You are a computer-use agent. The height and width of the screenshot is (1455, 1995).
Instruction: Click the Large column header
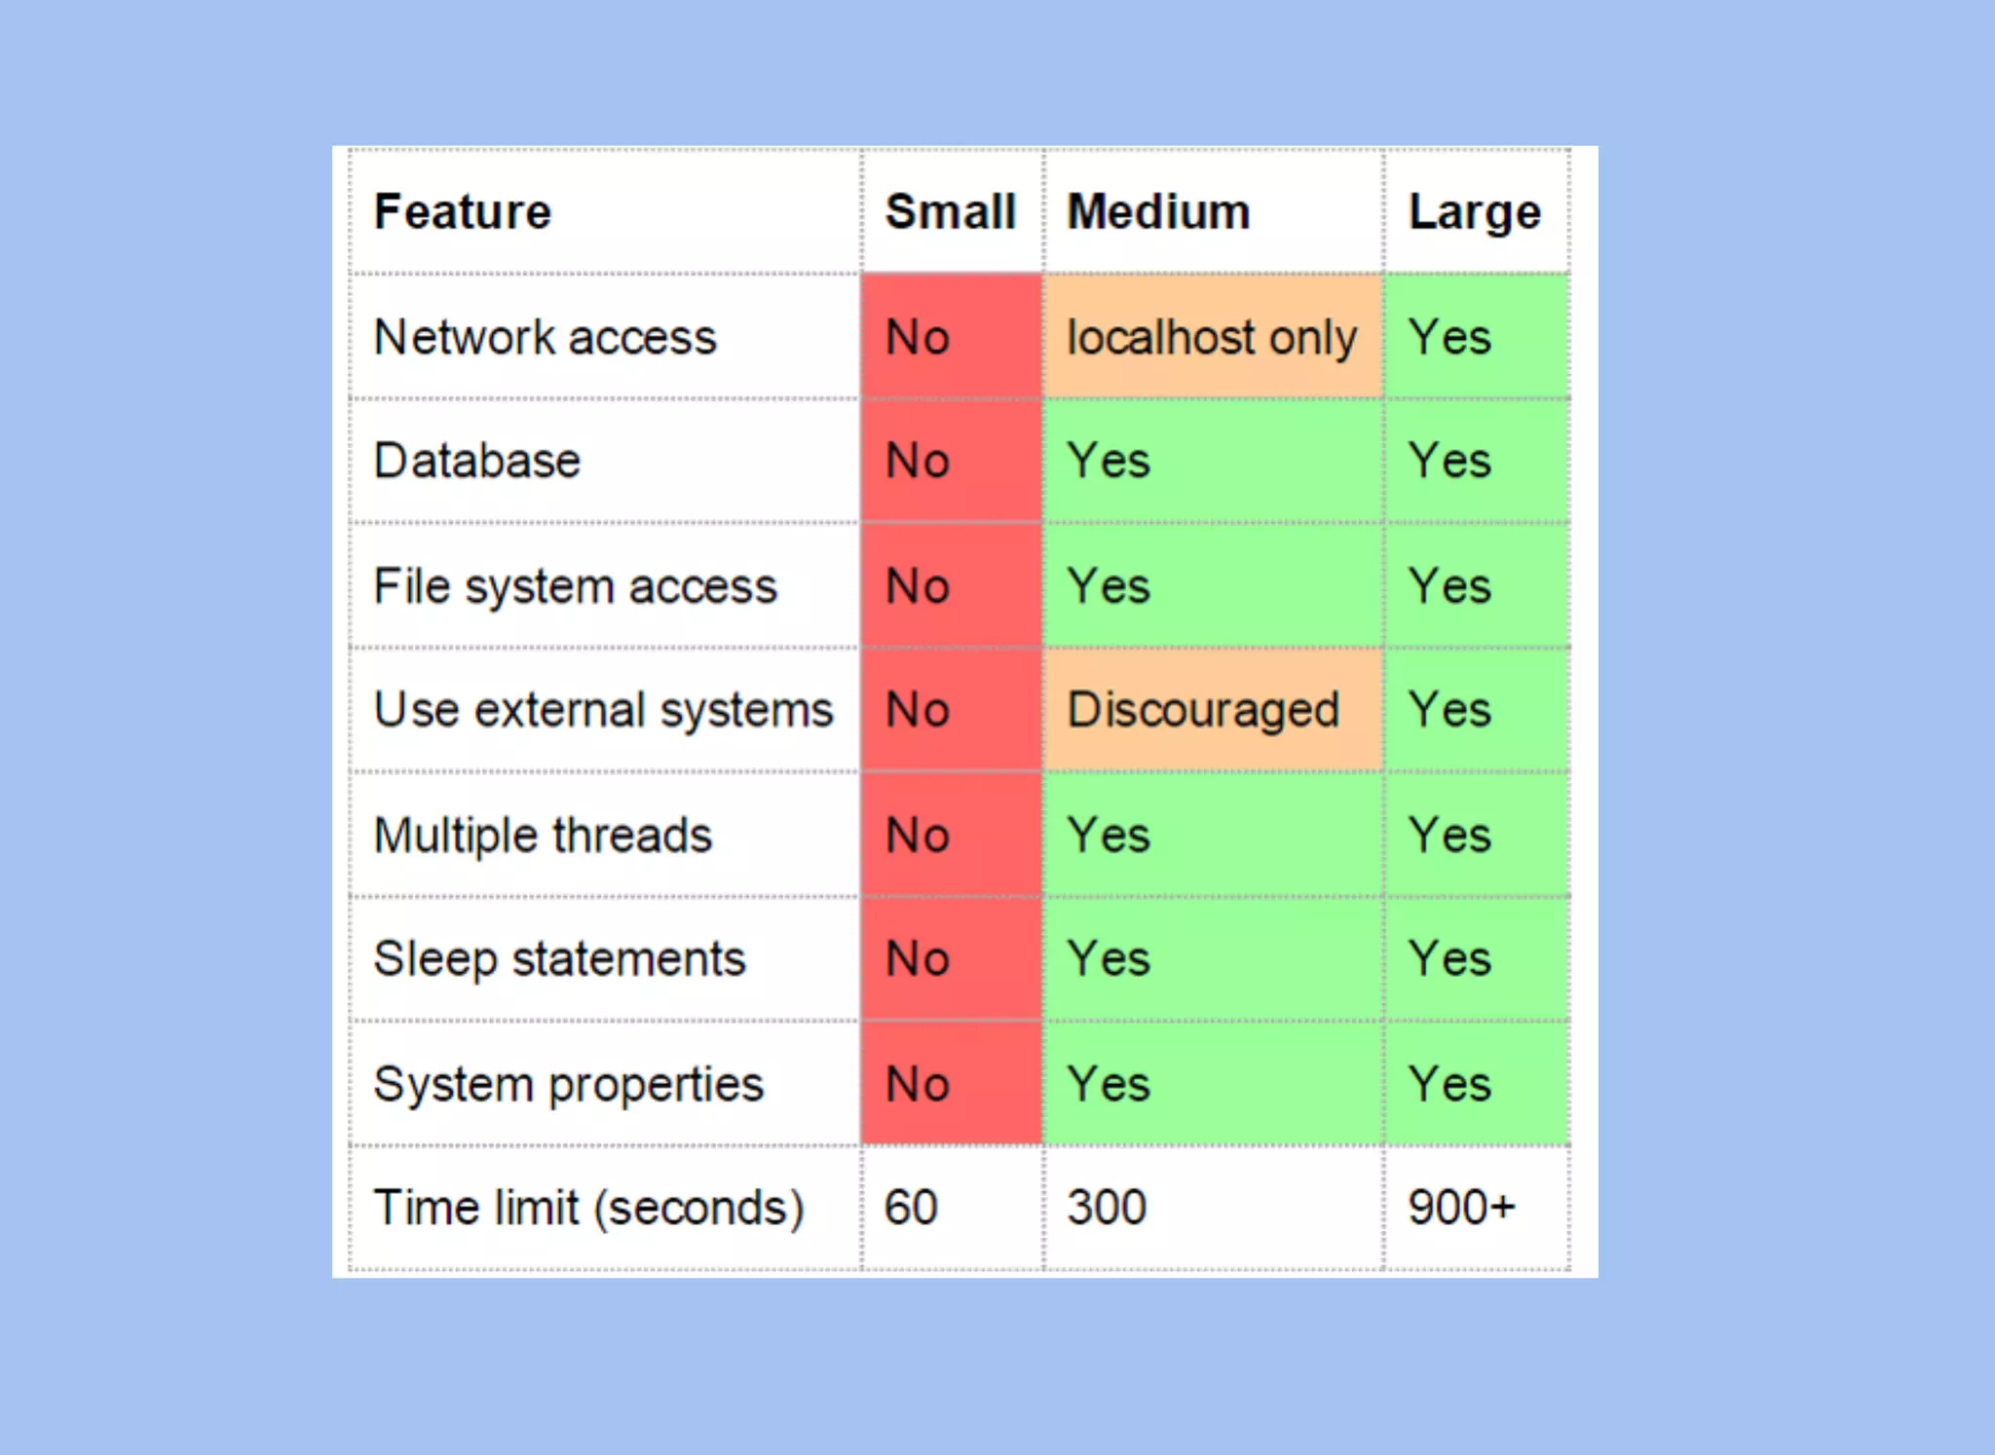(x=1475, y=212)
